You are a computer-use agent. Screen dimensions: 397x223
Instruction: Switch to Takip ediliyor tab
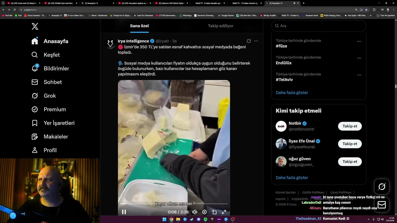(221, 26)
